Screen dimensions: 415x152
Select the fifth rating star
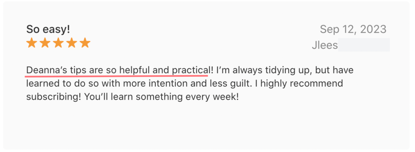85,43
